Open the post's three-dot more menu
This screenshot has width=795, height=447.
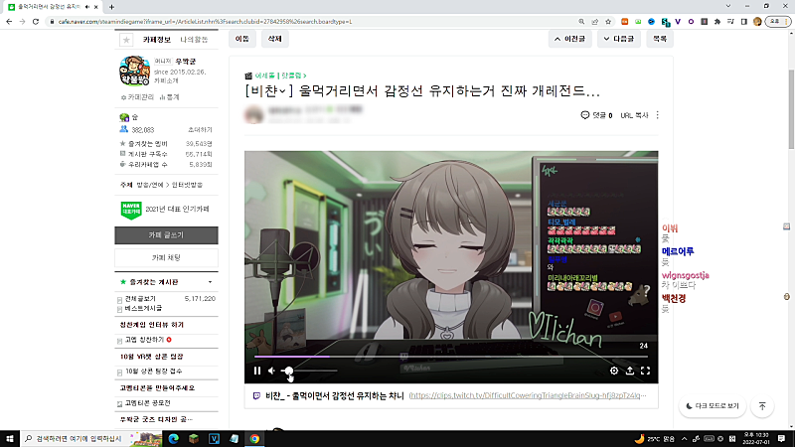658,115
